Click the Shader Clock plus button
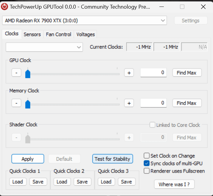Image resolution: width=213 pixels, height=196 pixels. tap(129, 137)
